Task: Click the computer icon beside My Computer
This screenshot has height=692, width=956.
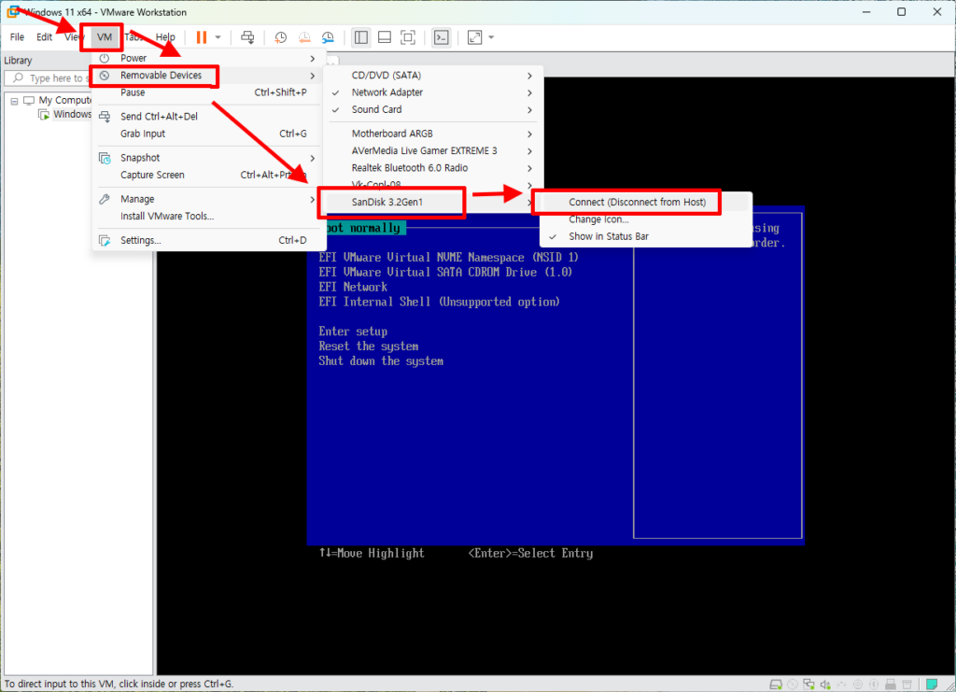Action: coord(29,100)
